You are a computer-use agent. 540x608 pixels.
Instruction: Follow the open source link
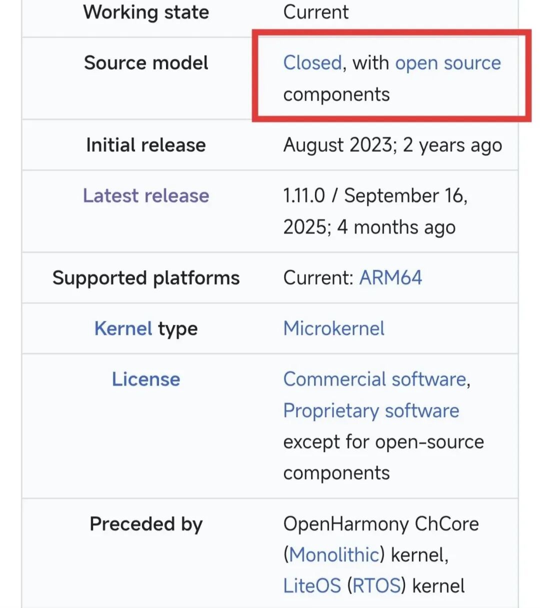click(448, 64)
